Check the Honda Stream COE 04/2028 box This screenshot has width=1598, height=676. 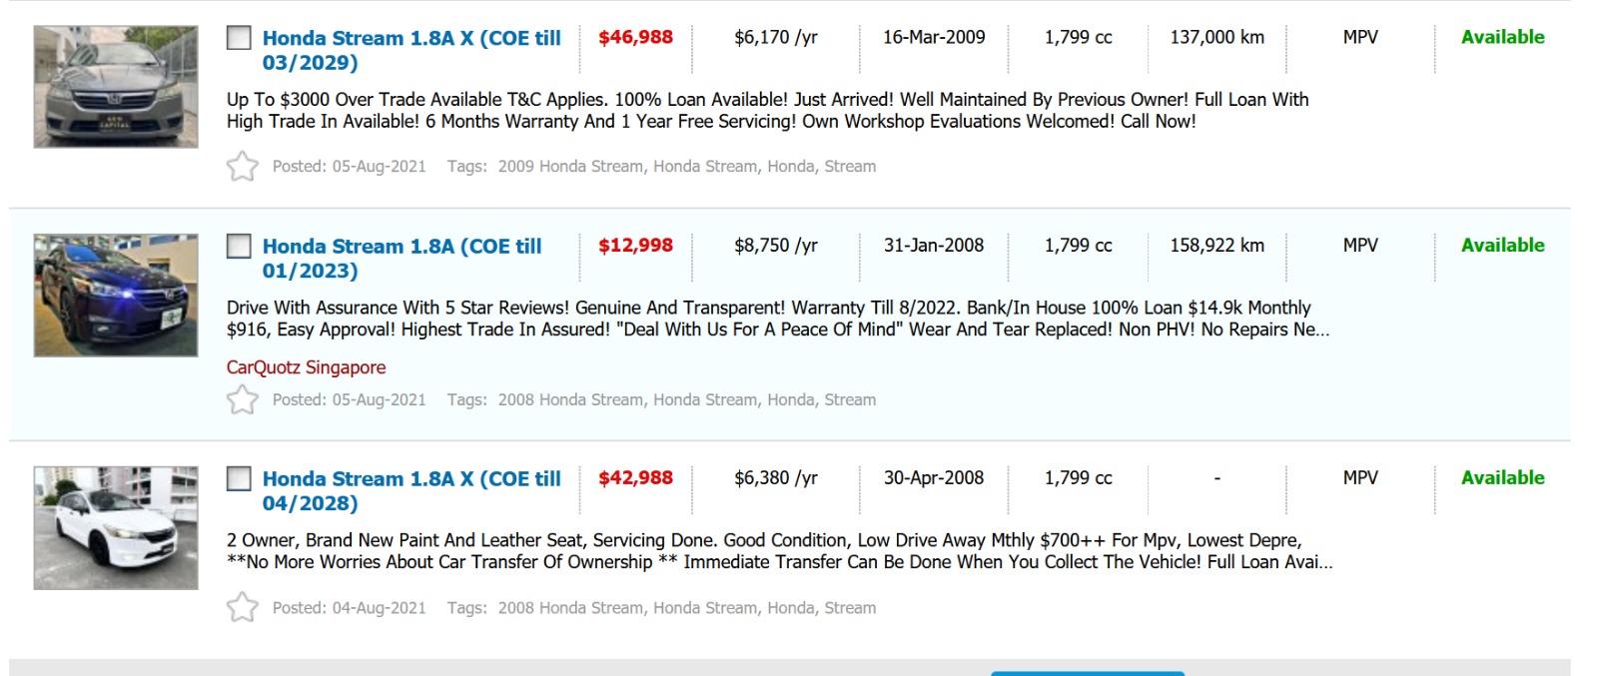coord(239,478)
